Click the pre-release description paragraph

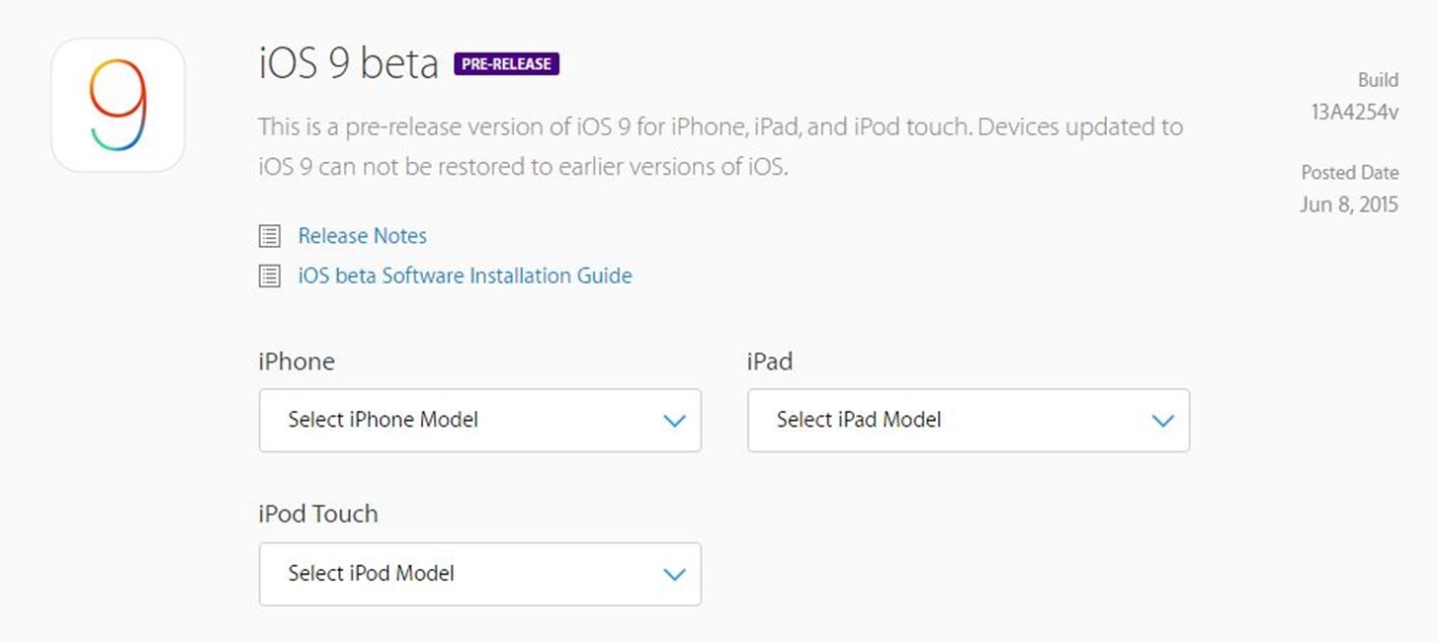[719, 147]
